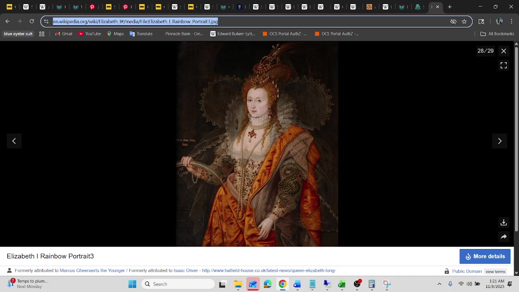This screenshot has width=519, height=292.
Task: Visit the hatfield-house.co.uk source link
Action: [x=269, y=271]
